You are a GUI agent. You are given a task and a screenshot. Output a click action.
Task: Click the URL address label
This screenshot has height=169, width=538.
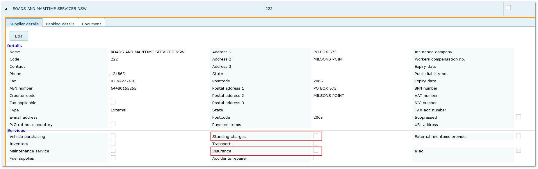(426, 125)
